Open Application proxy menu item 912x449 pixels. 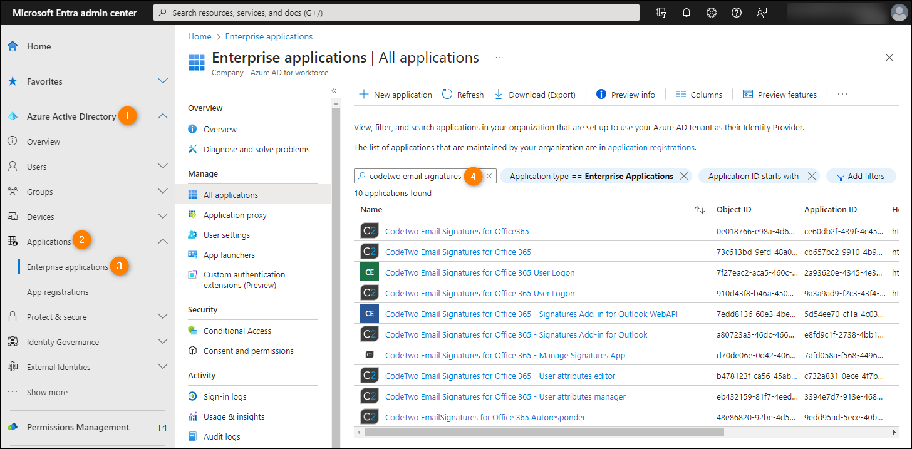(235, 215)
